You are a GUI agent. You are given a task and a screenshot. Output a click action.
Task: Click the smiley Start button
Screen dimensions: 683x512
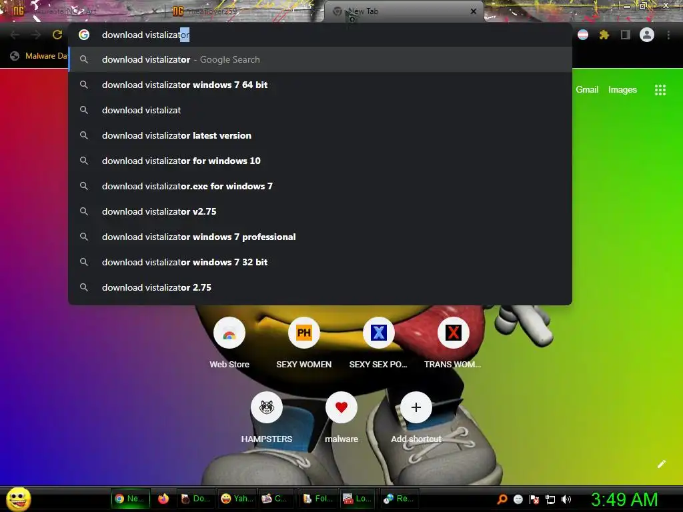(x=18, y=499)
